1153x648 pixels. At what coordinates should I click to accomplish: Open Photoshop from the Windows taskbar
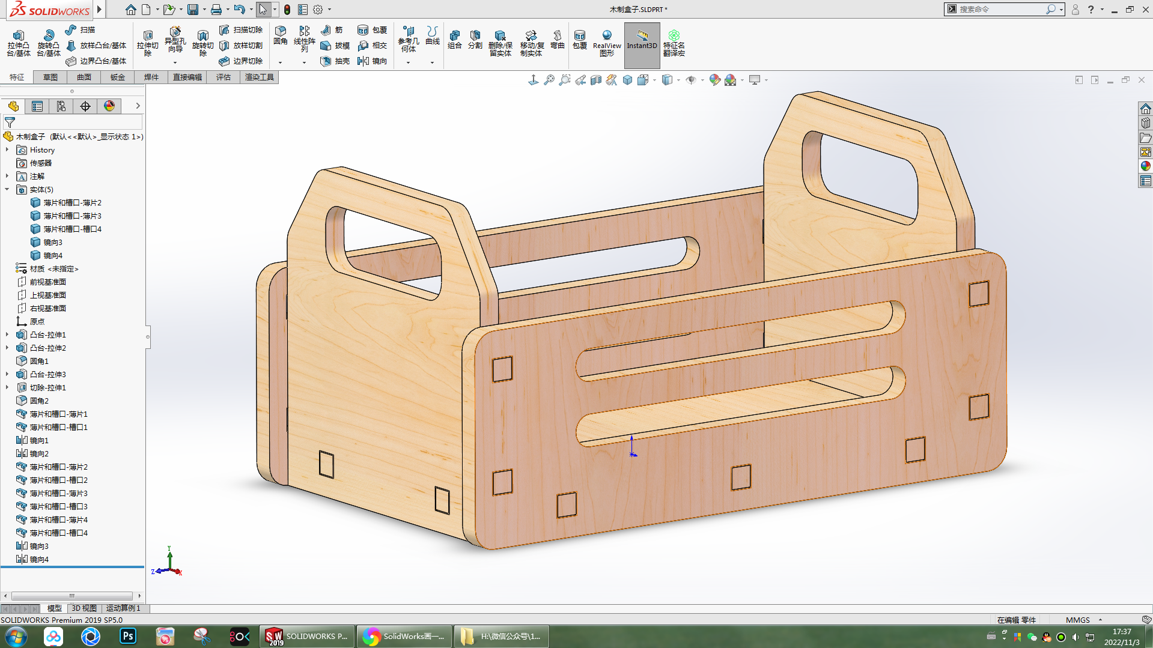click(x=128, y=636)
